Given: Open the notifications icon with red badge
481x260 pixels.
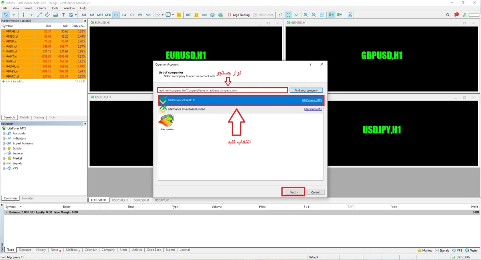Looking at the screenshot, I should tap(456, 15).
